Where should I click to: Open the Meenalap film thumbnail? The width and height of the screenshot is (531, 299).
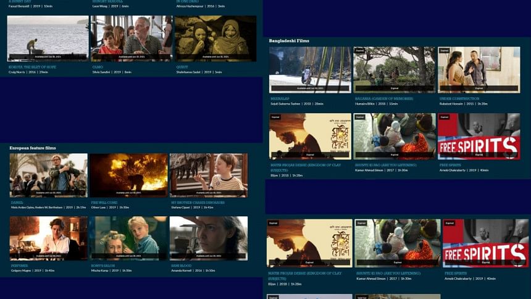(310, 70)
